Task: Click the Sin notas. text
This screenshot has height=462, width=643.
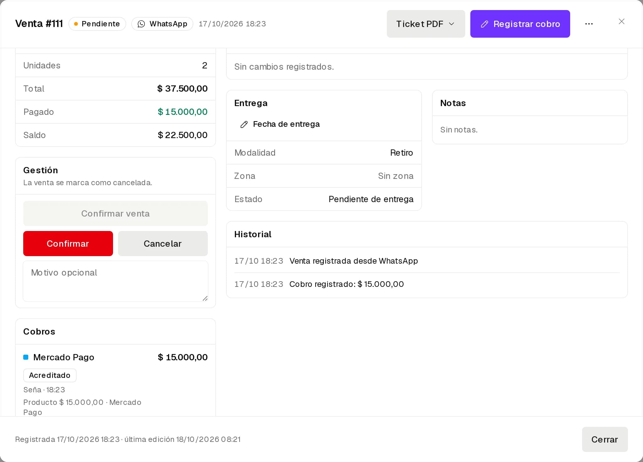Action: (x=459, y=130)
